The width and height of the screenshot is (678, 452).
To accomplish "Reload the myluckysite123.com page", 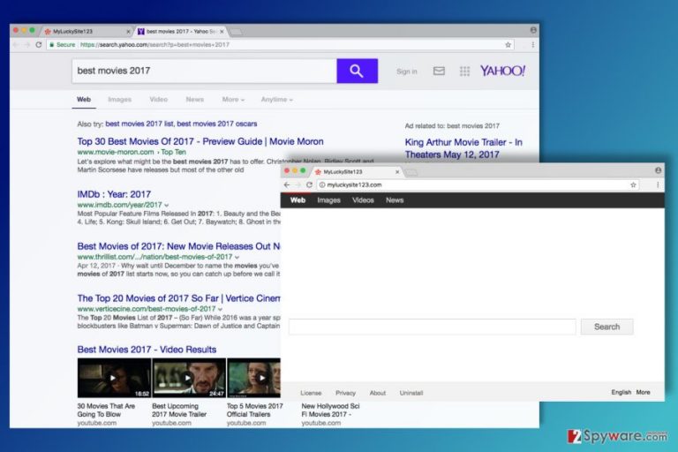I will [x=309, y=185].
